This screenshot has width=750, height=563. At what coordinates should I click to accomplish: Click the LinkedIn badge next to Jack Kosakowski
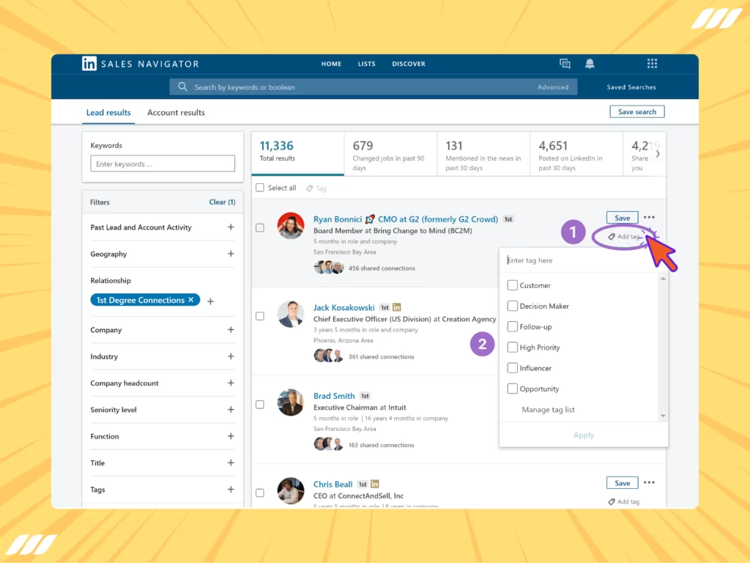[x=396, y=307]
